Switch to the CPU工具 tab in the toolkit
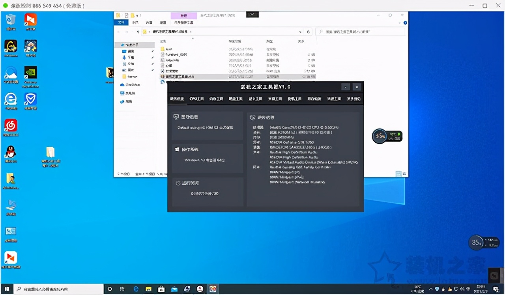The height and width of the screenshot is (295, 505). coord(196,99)
